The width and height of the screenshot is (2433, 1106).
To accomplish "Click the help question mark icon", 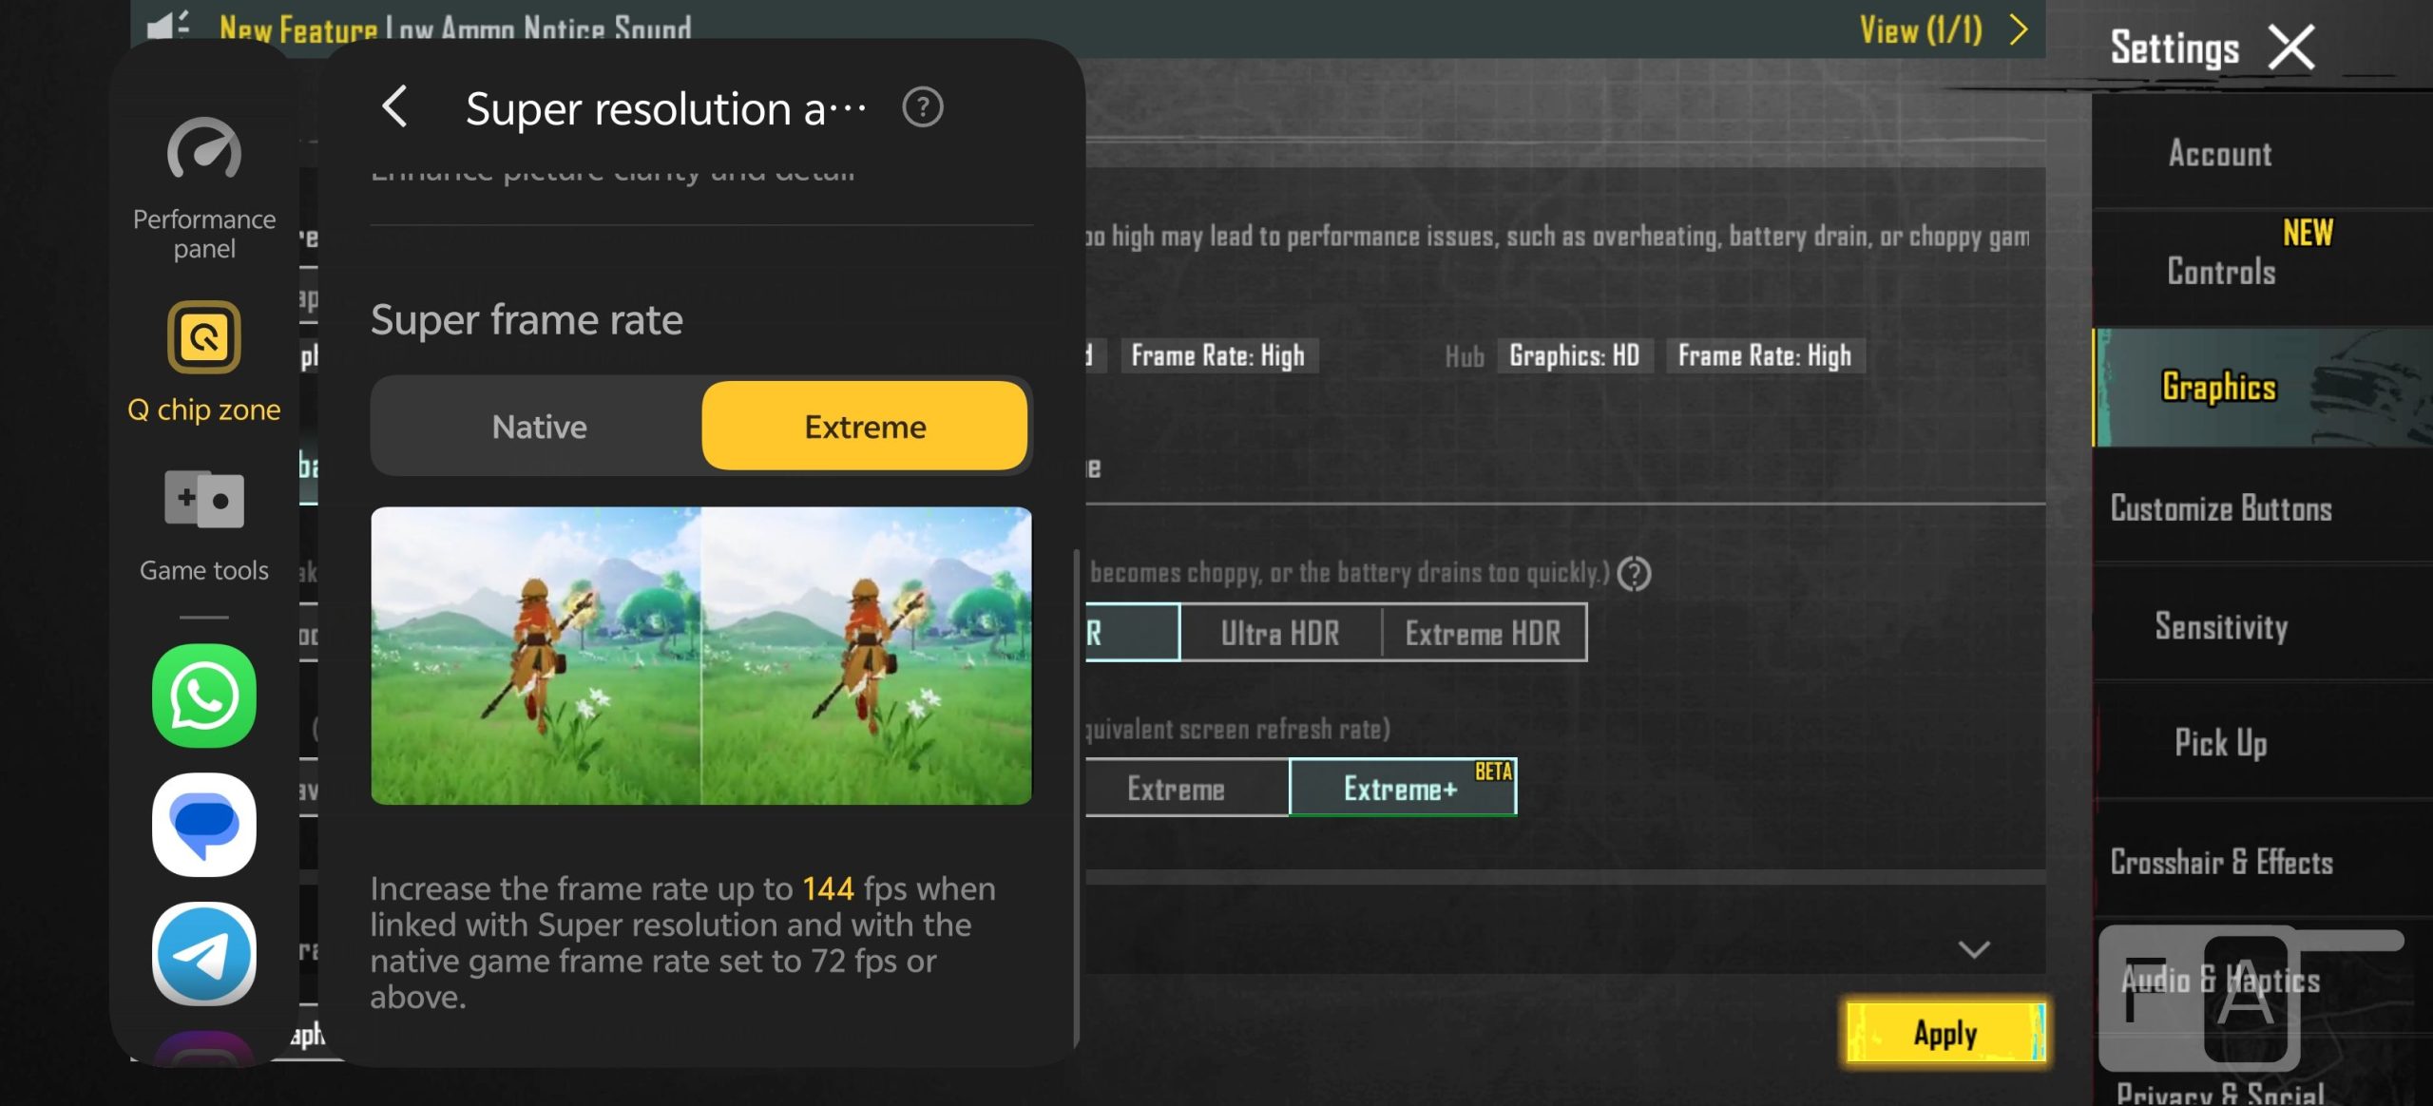I will [x=922, y=107].
